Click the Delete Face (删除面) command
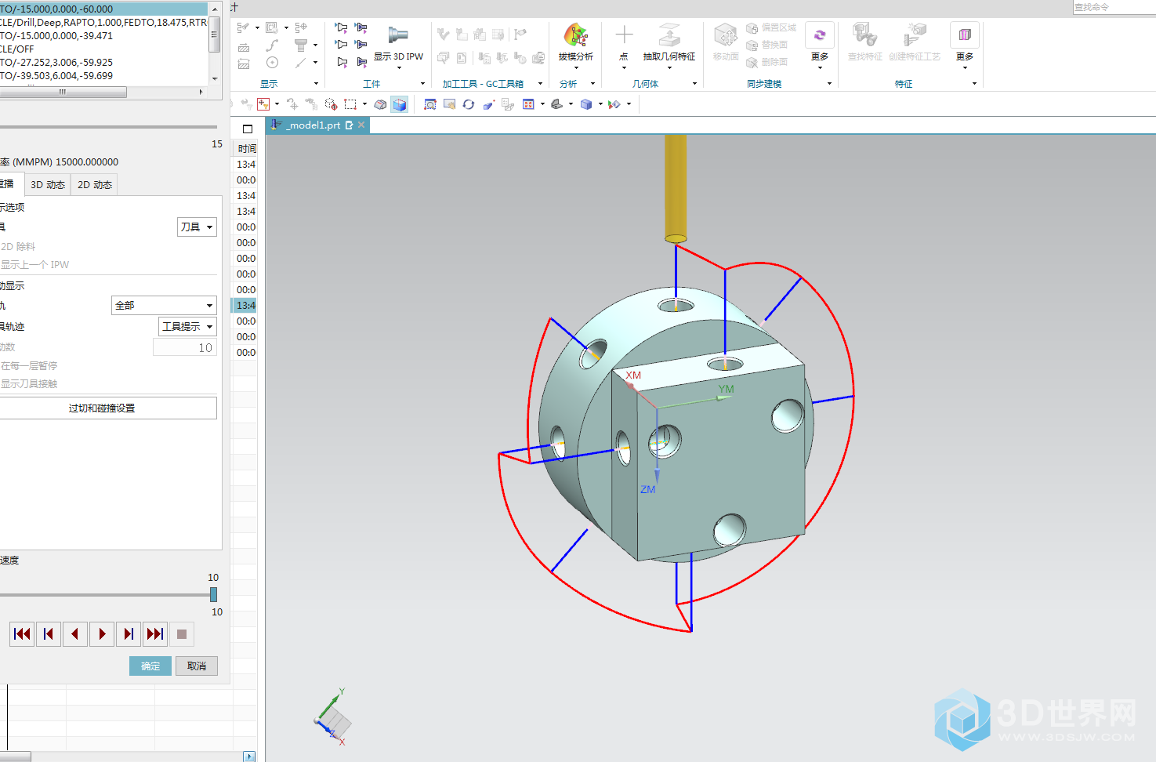 tap(767, 62)
